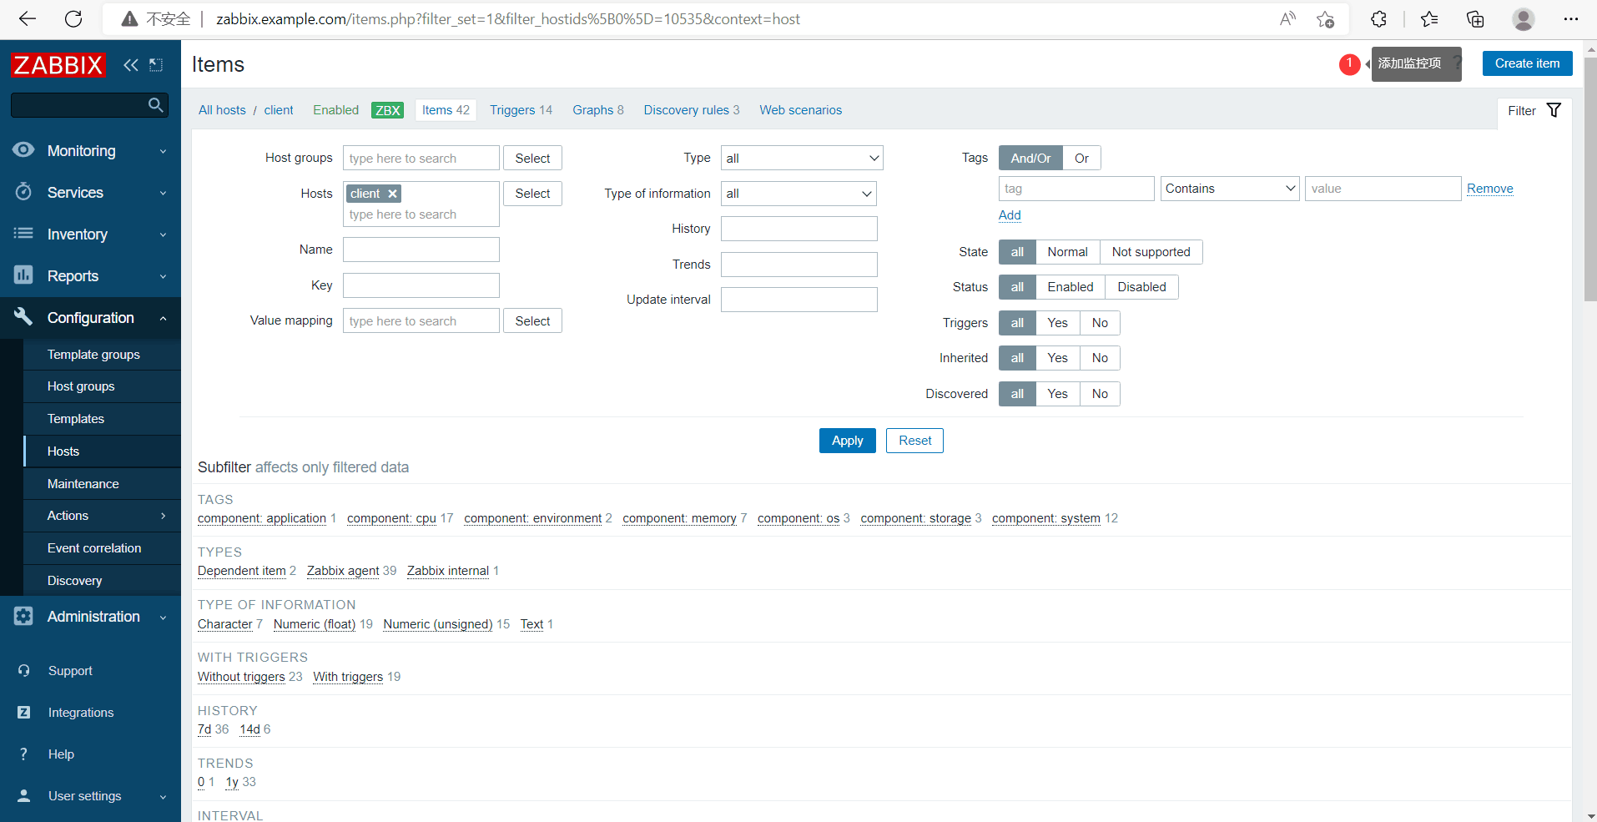Click the sidebar search magnifier icon
1597x822 pixels.
pyautogui.click(x=155, y=105)
